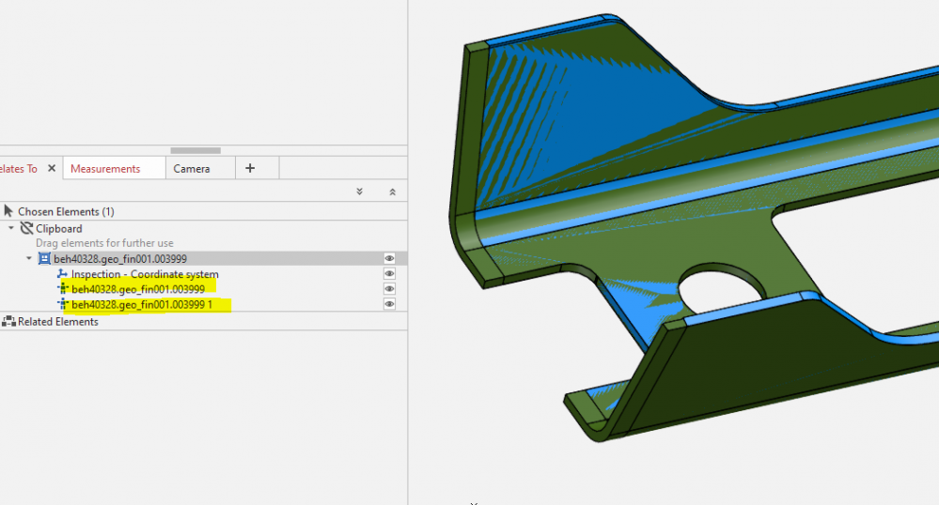This screenshot has height=505, width=939.
Task: Toggle eye for first highlighted beh40328 child
Action: 389,289
